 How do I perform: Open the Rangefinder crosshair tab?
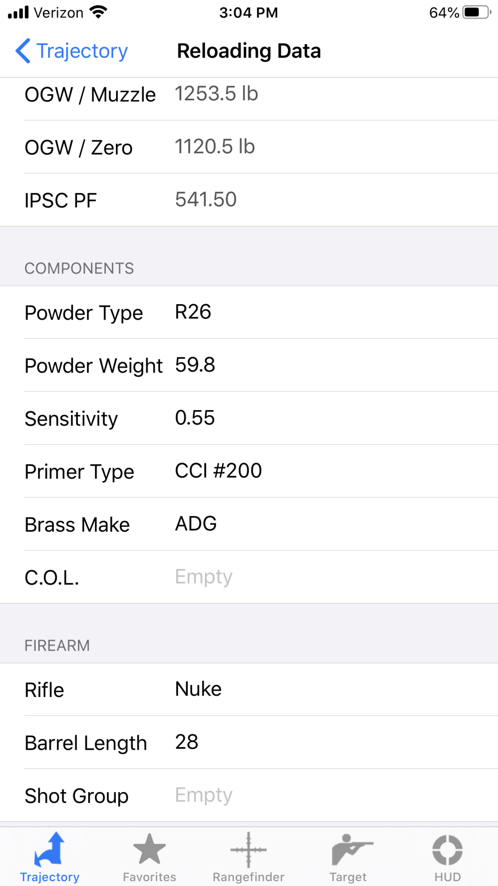tap(249, 850)
